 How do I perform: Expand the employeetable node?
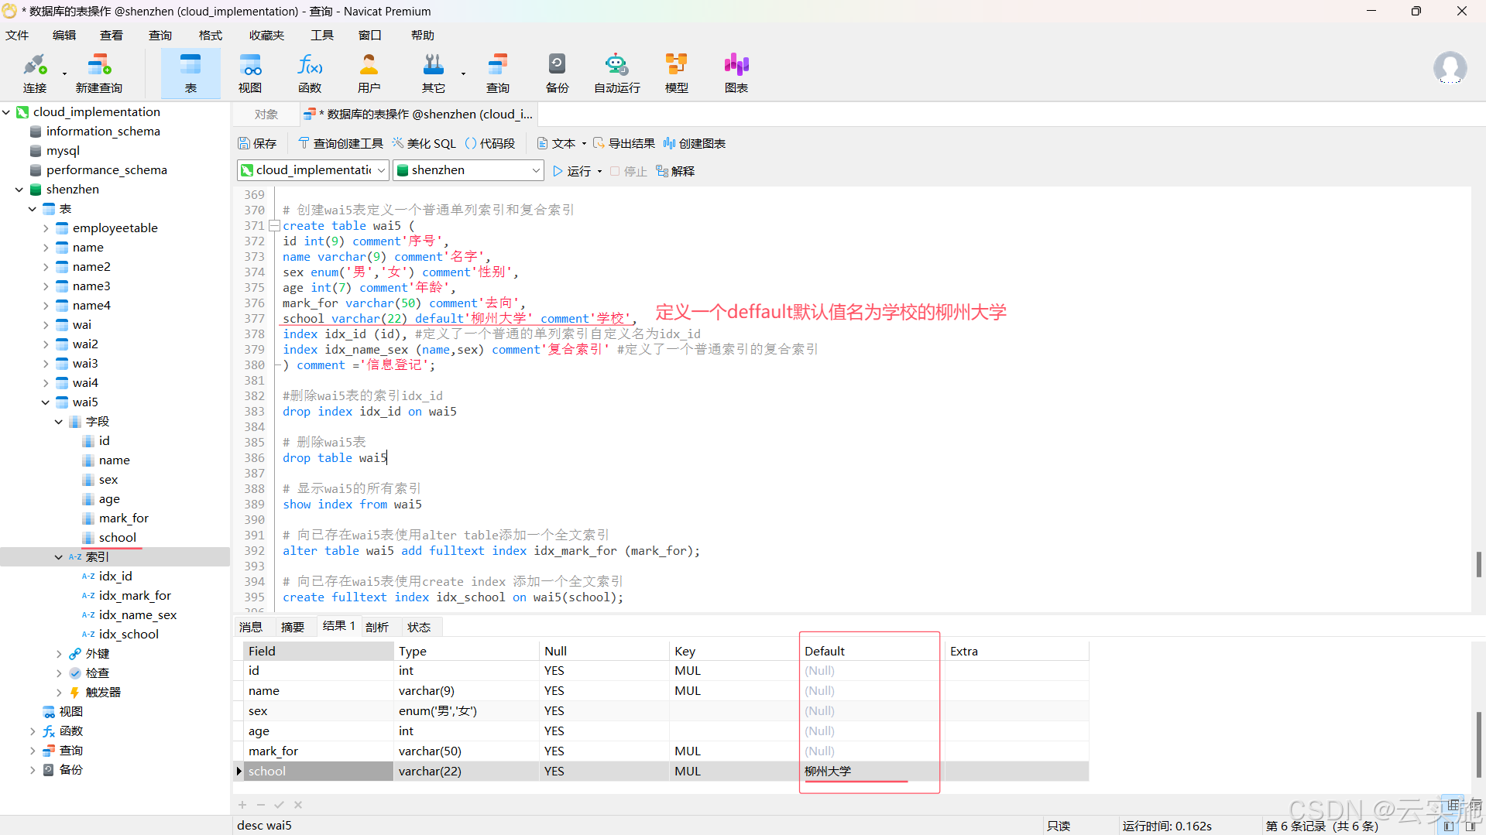(x=46, y=228)
